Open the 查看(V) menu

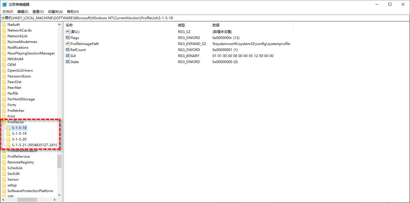(38, 12)
